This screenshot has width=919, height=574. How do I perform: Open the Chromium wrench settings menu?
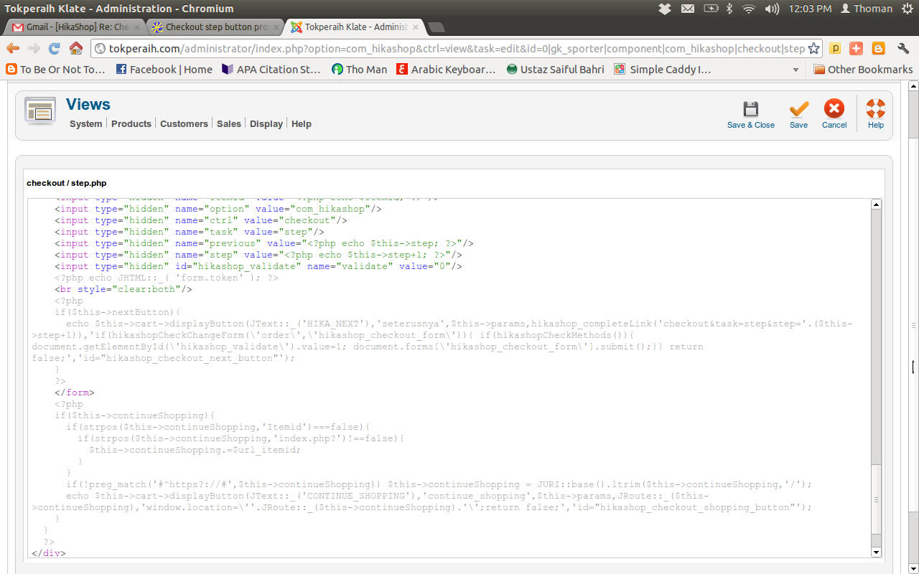click(903, 48)
